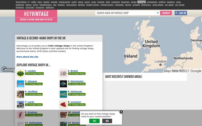This screenshot has height=126, width=202.
Task: Select the galleries category
Action: pyautogui.click(x=50, y=8)
